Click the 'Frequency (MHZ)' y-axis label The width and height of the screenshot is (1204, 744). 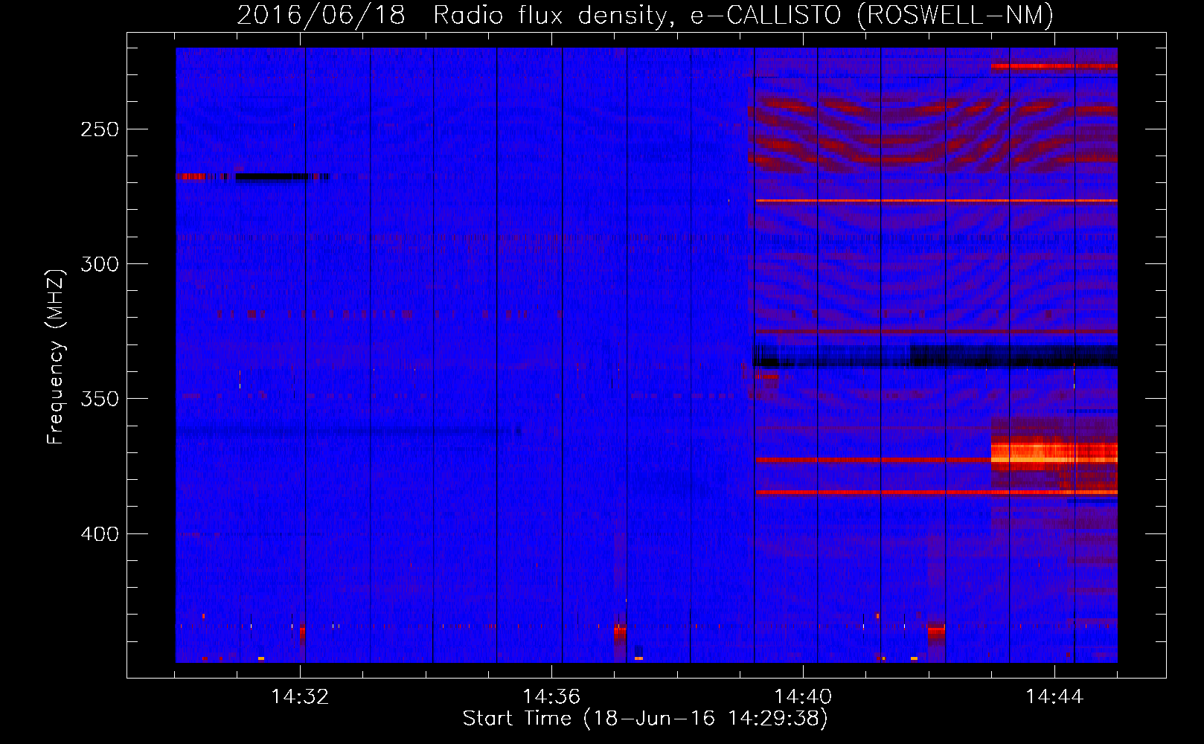(56, 357)
